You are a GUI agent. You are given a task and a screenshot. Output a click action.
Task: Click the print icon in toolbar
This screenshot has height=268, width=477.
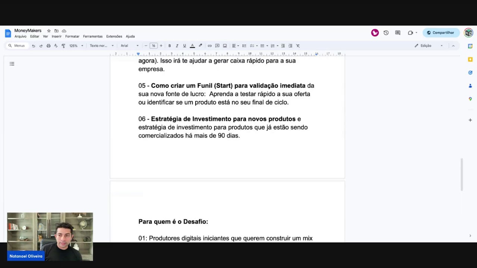coord(48,46)
